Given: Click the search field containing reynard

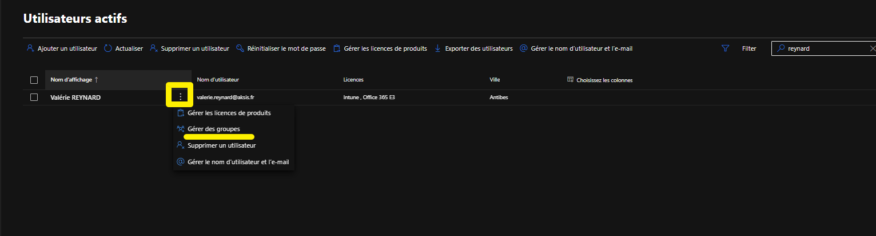Looking at the screenshot, I should pos(823,48).
